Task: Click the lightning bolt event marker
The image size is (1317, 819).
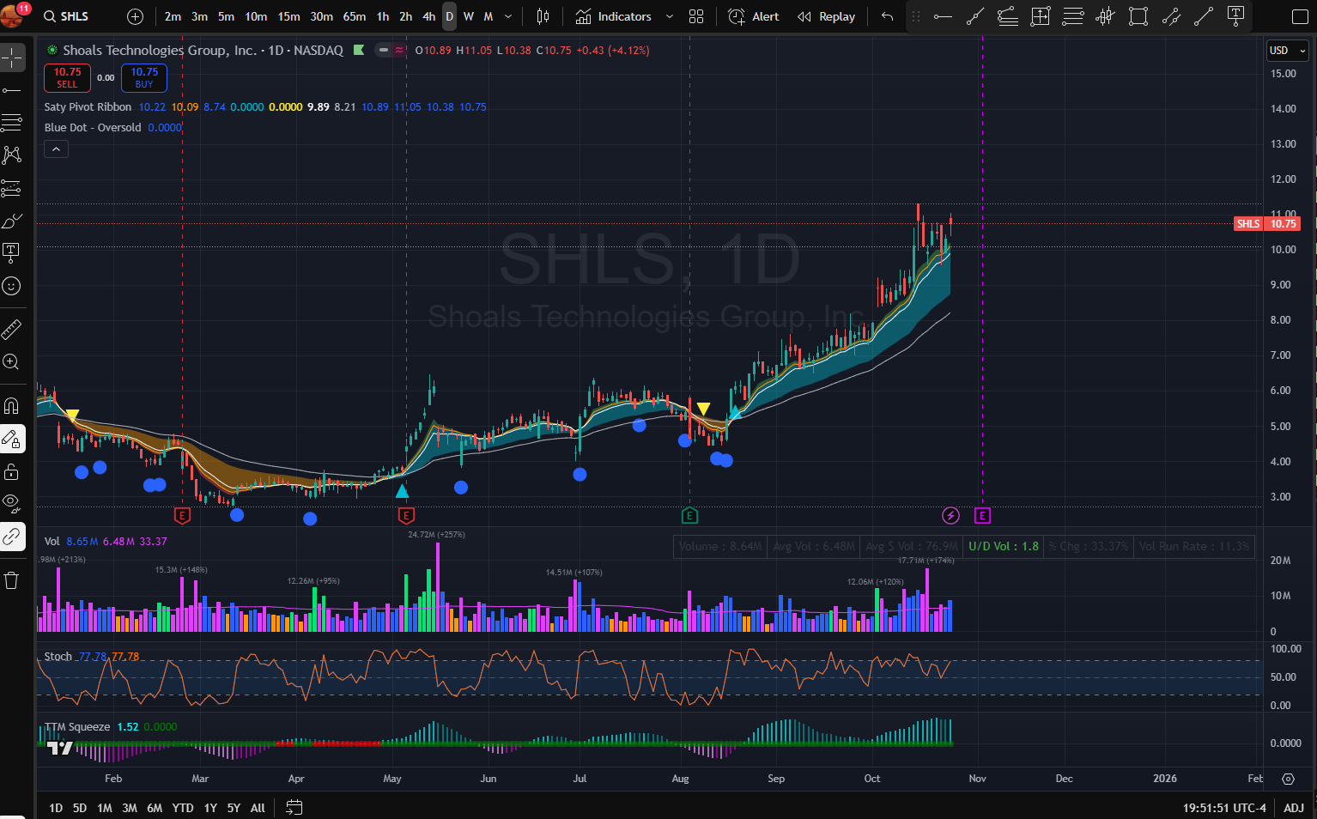Action: (x=950, y=515)
